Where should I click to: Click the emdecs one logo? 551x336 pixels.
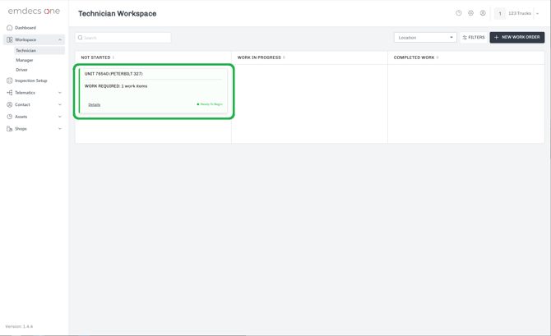(x=34, y=11)
